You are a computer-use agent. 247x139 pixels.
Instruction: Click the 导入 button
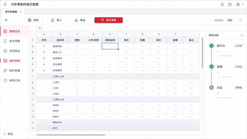click(57, 20)
